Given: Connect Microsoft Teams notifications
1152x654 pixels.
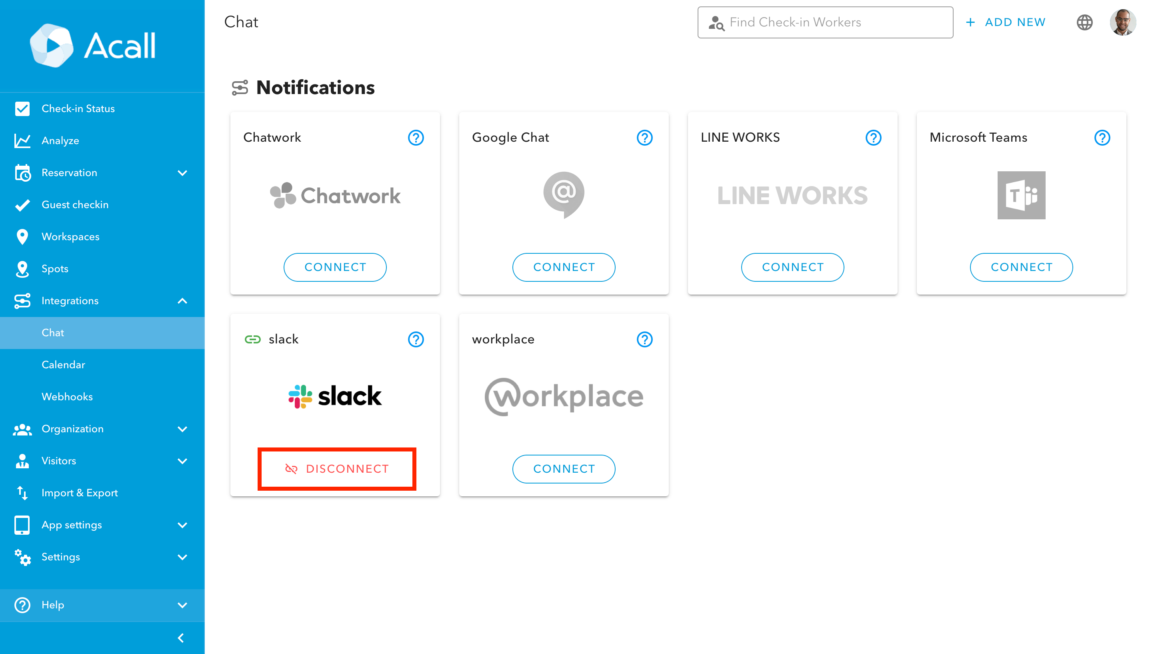Looking at the screenshot, I should click(1021, 267).
